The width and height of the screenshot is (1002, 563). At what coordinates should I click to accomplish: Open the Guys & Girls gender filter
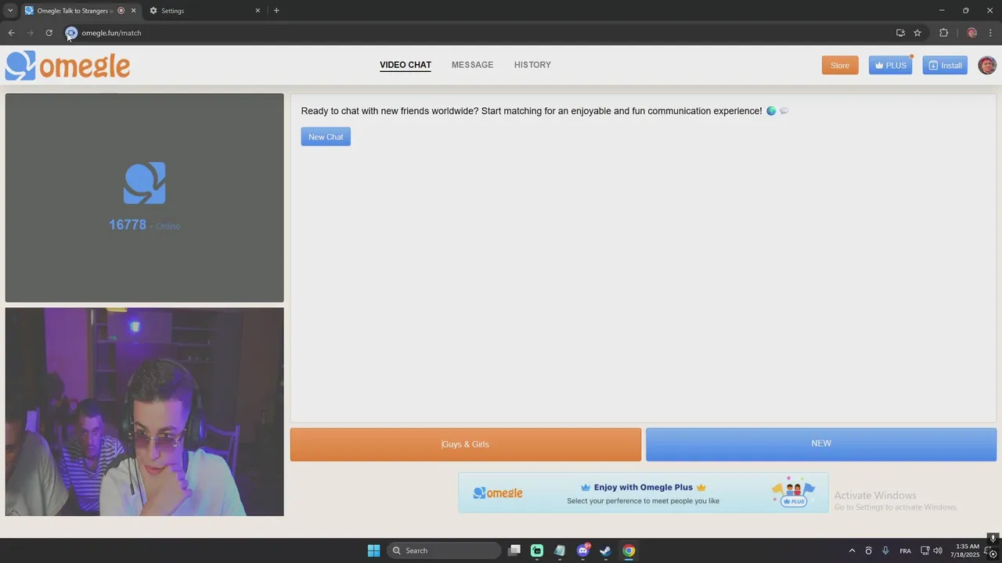[x=466, y=444]
